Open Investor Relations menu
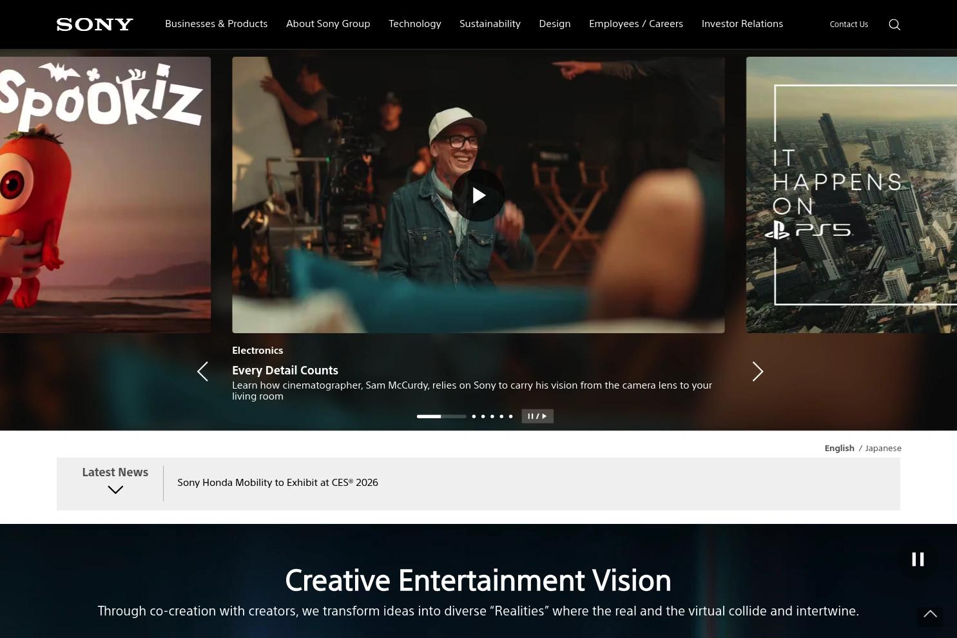Viewport: 957px width, 638px height. (x=742, y=24)
